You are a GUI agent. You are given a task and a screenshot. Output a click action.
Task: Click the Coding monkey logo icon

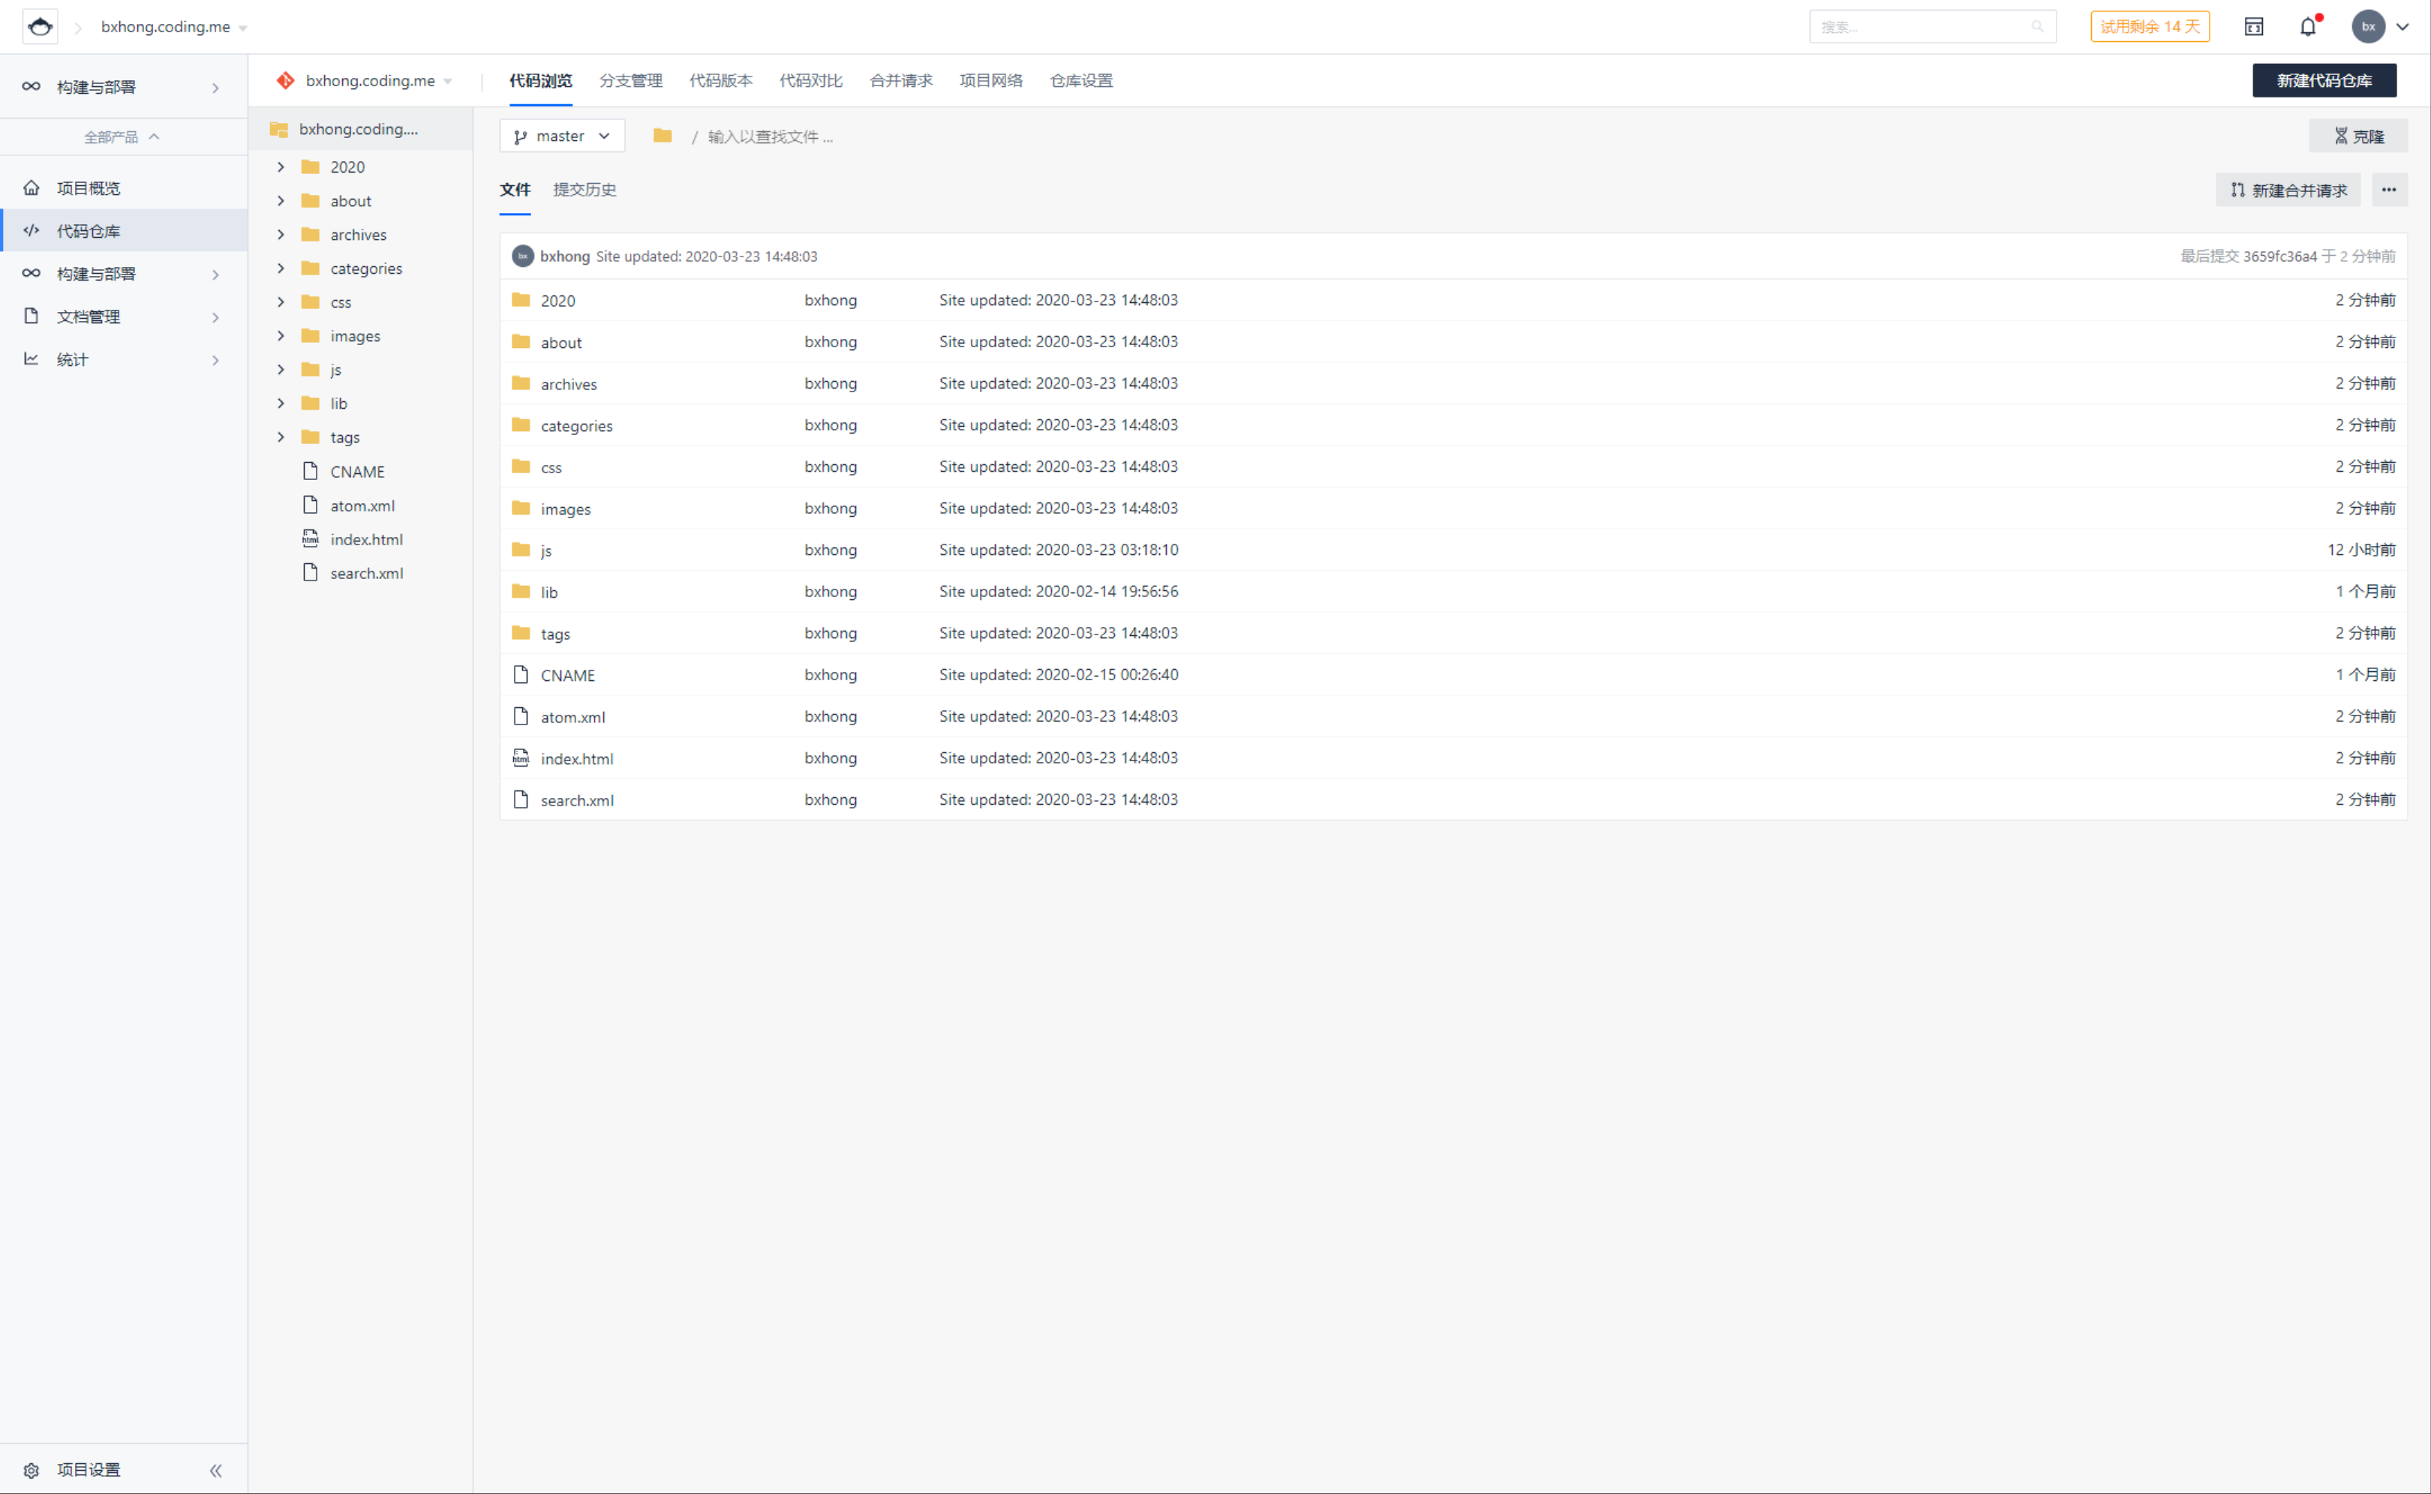coord(40,25)
